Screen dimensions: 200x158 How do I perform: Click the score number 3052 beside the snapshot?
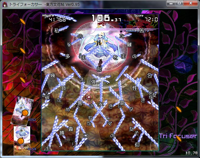click(x=32, y=120)
